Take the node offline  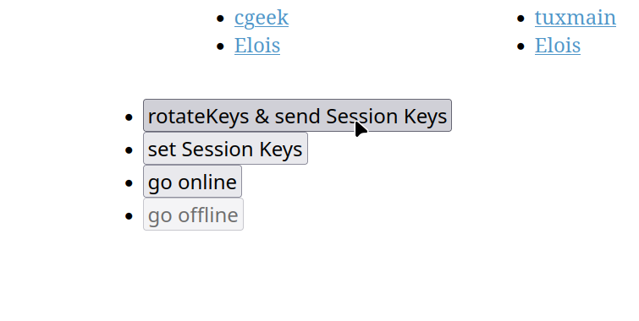(x=193, y=215)
